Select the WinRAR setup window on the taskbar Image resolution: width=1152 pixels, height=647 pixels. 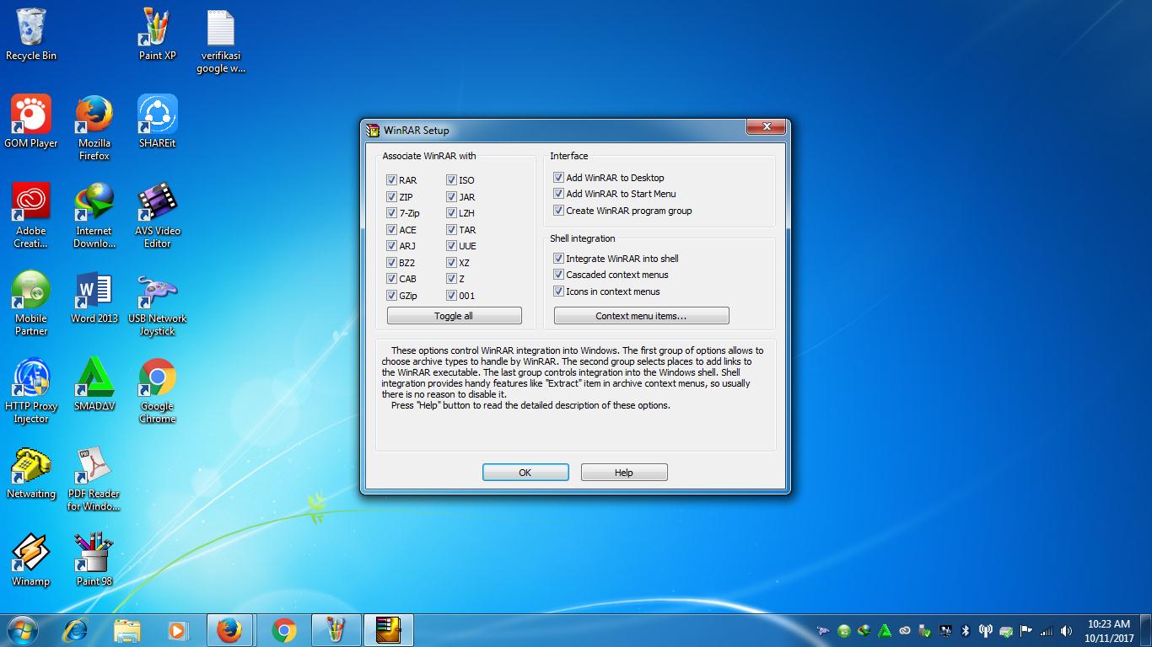(389, 629)
